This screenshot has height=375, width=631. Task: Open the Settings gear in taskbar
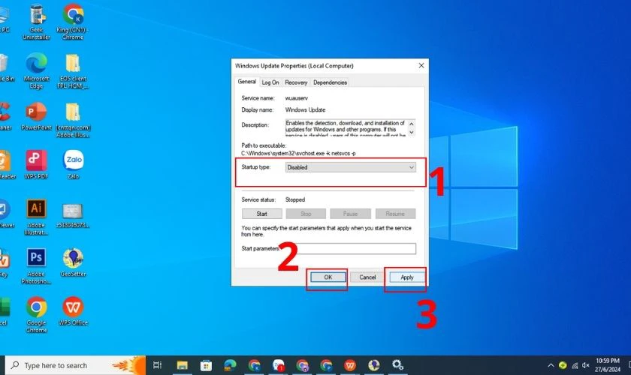point(397,365)
